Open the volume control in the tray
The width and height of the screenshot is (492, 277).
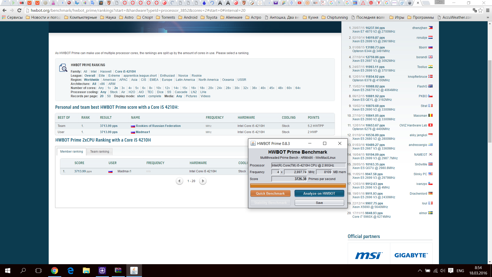443,271
